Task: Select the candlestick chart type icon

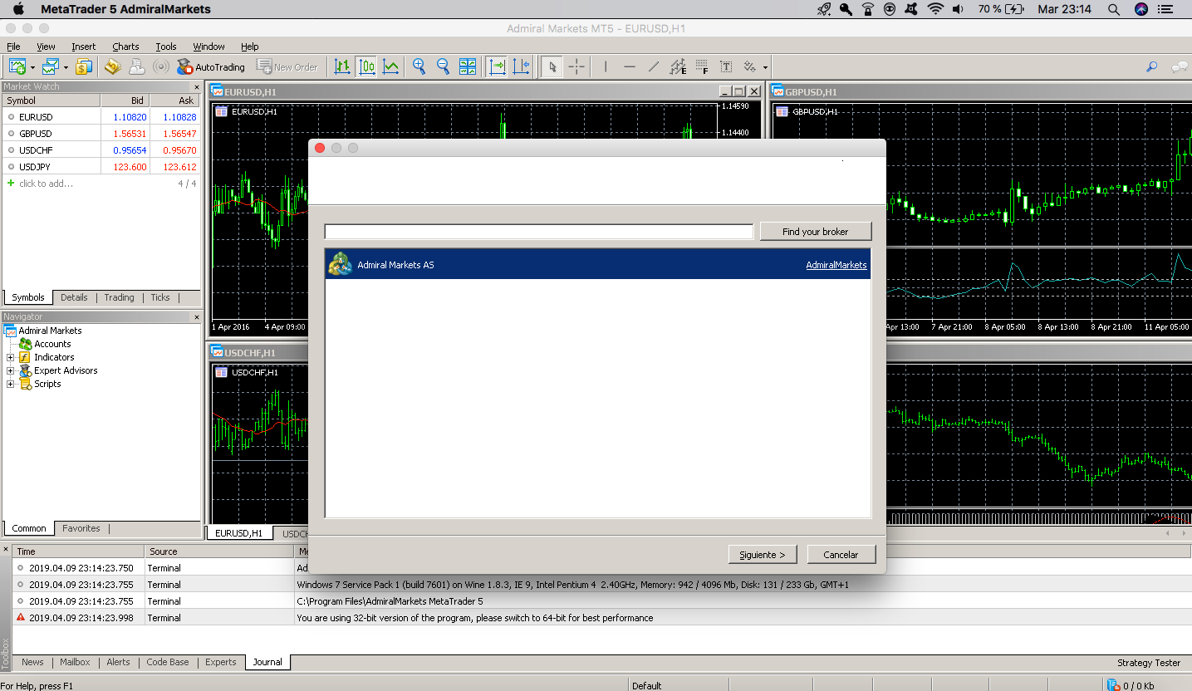Action: 366,67
